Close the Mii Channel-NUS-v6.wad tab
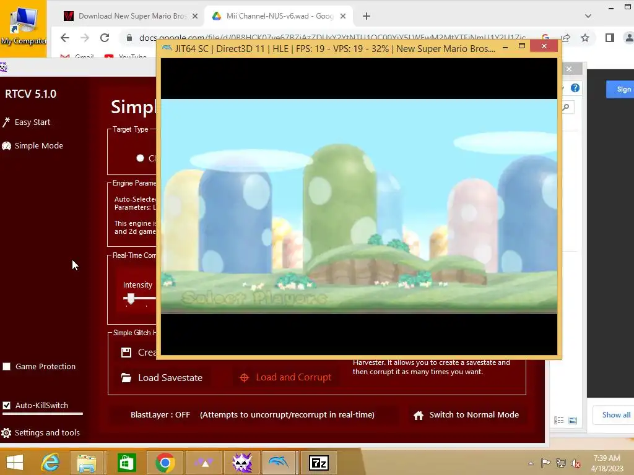Viewport: 634px width, 475px height. point(343,16)
